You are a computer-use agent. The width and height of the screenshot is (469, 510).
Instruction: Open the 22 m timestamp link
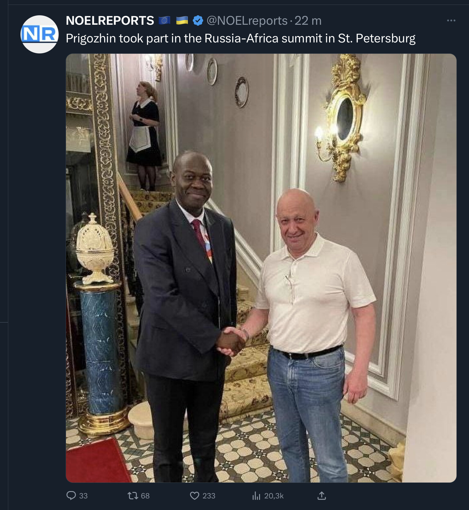308,21
